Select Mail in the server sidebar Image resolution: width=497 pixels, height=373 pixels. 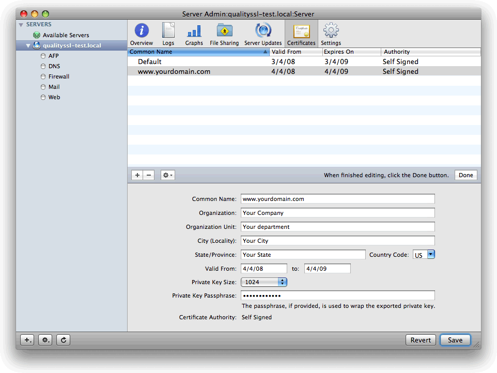pyautogui.click(x=54, y=87)
